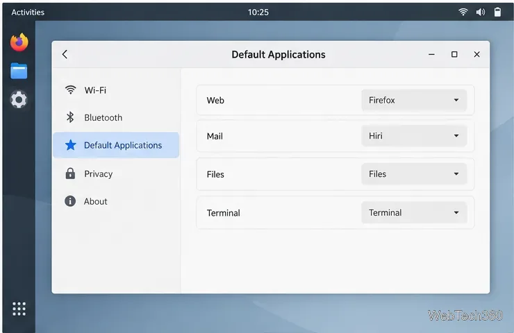Click the Mail row label
Viewport: 514px width, 333px height.
215,136
